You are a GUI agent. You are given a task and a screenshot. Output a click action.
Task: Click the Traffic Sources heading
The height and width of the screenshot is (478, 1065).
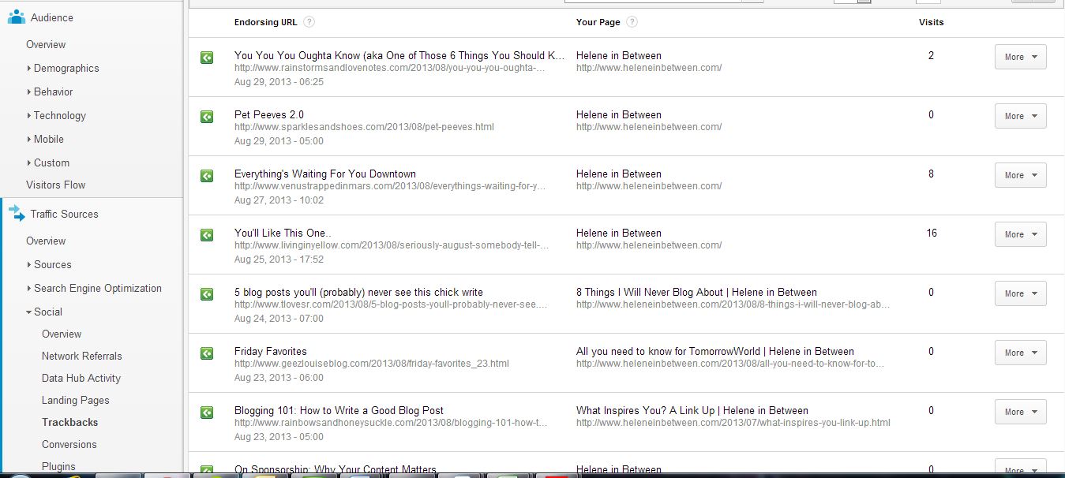click(65, 215)
